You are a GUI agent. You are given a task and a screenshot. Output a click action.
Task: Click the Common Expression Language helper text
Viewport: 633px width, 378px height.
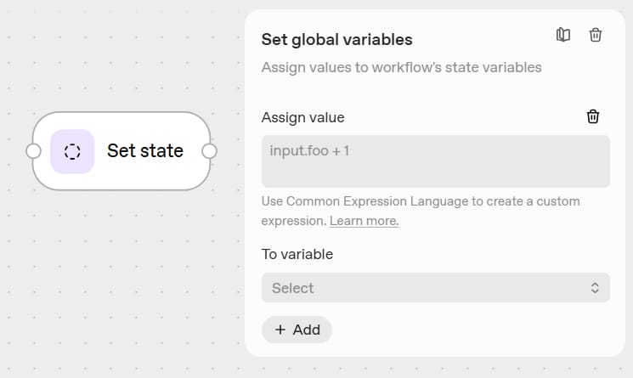pos(421,201)
